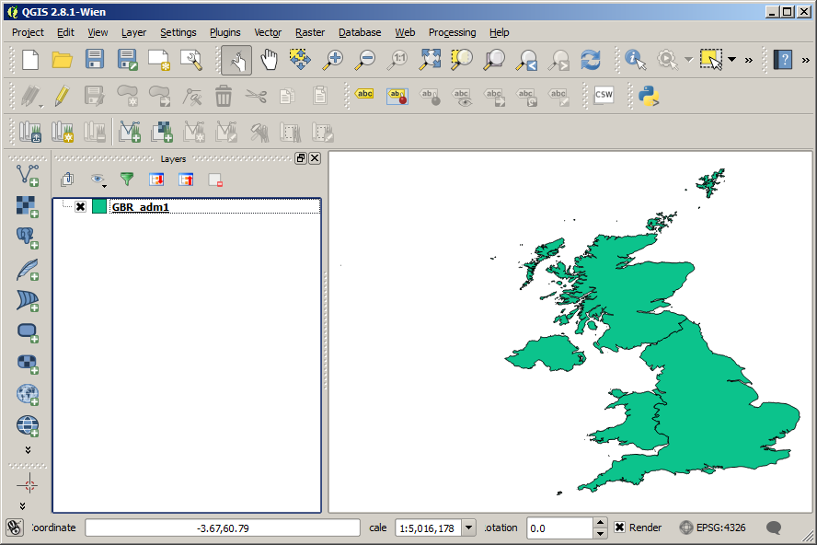Select the Zoom In tool
The width and height of the screenshot is (817, 545).
(x=333, y=61)
